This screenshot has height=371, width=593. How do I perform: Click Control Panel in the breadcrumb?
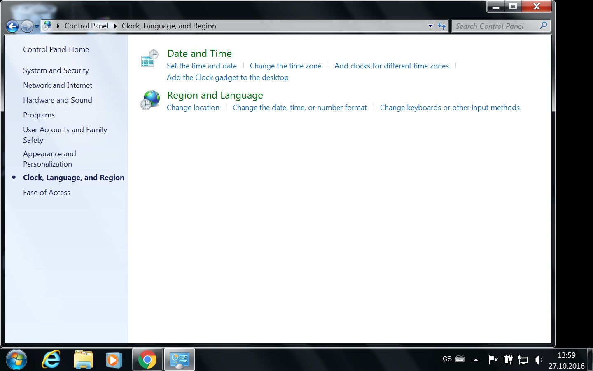(86, 26)
